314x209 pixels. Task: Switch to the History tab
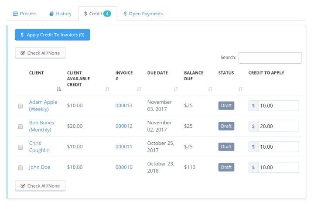(x=60, y=14)
